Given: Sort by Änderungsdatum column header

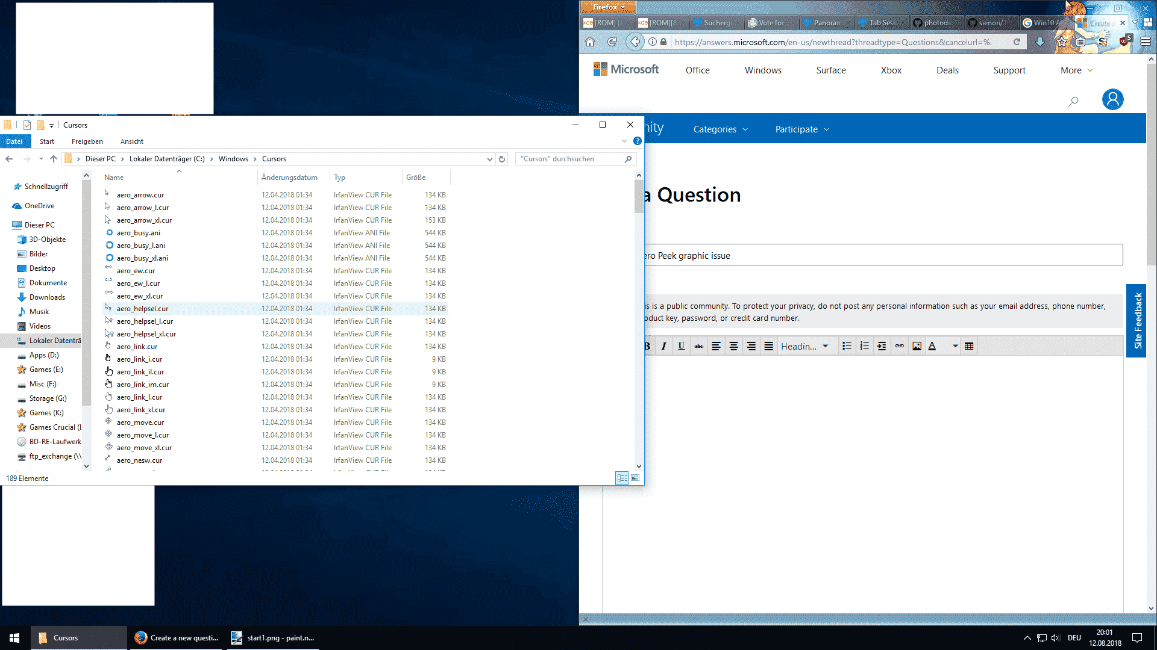Looking at the screenshot, I should (x=293, y=178).
